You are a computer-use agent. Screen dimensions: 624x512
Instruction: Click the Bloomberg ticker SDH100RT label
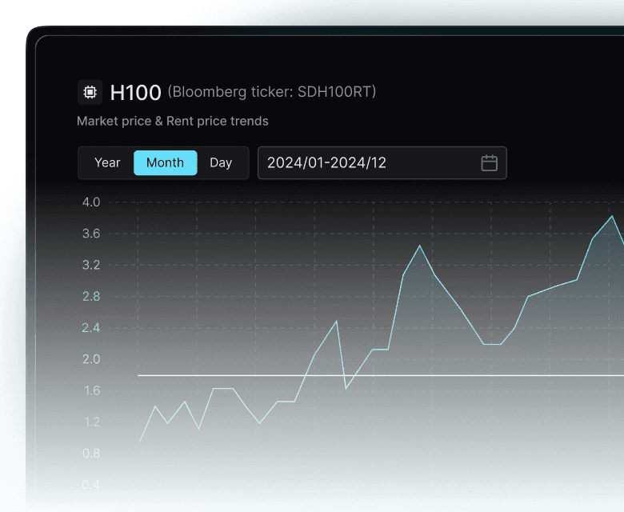point(272,92)
